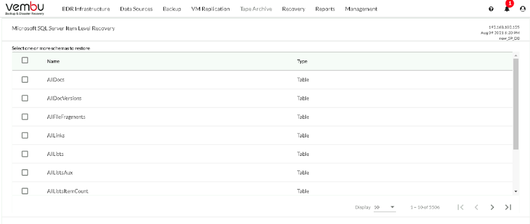Click the Microsoft SQL Server Item Level Recovery title
530x224 pixels.
63,28
